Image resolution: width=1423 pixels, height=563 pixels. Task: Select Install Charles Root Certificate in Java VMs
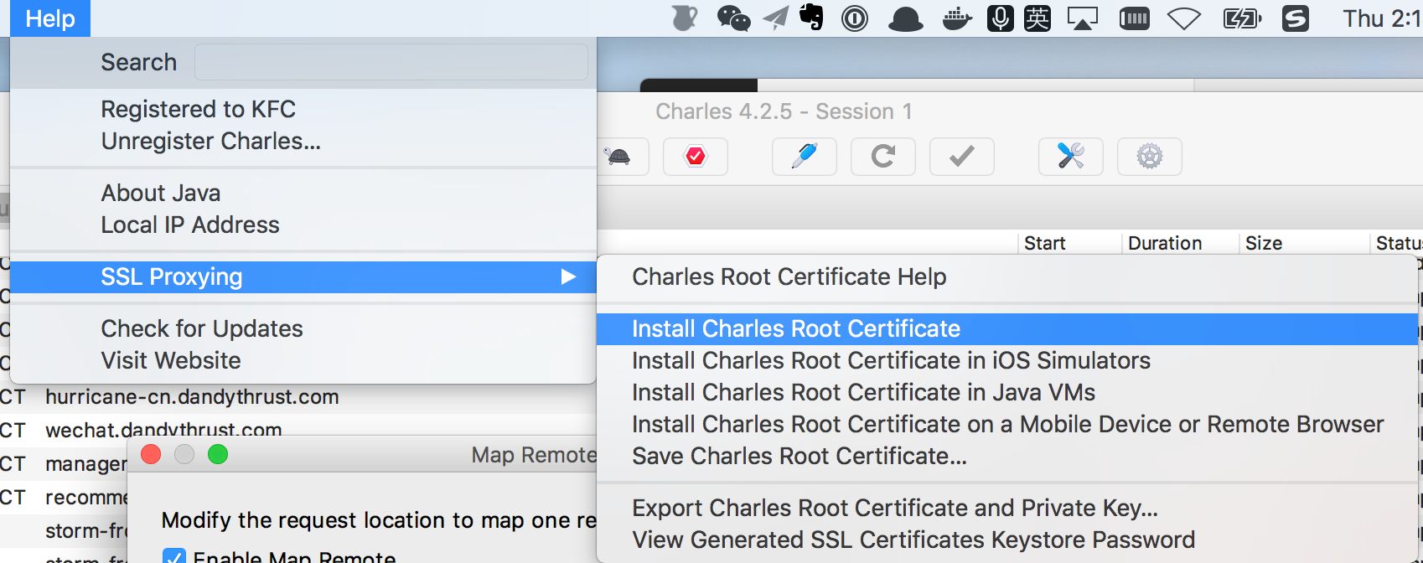pos(1006,392)
